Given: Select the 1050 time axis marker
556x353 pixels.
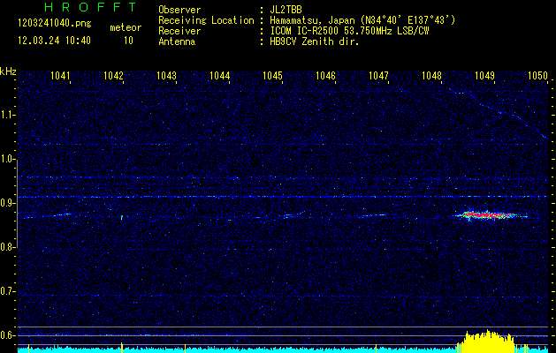Looking at the screenshot, I should [x=537, y=76].
